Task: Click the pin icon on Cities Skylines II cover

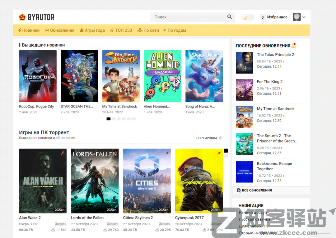Action: tap(167, 153)
